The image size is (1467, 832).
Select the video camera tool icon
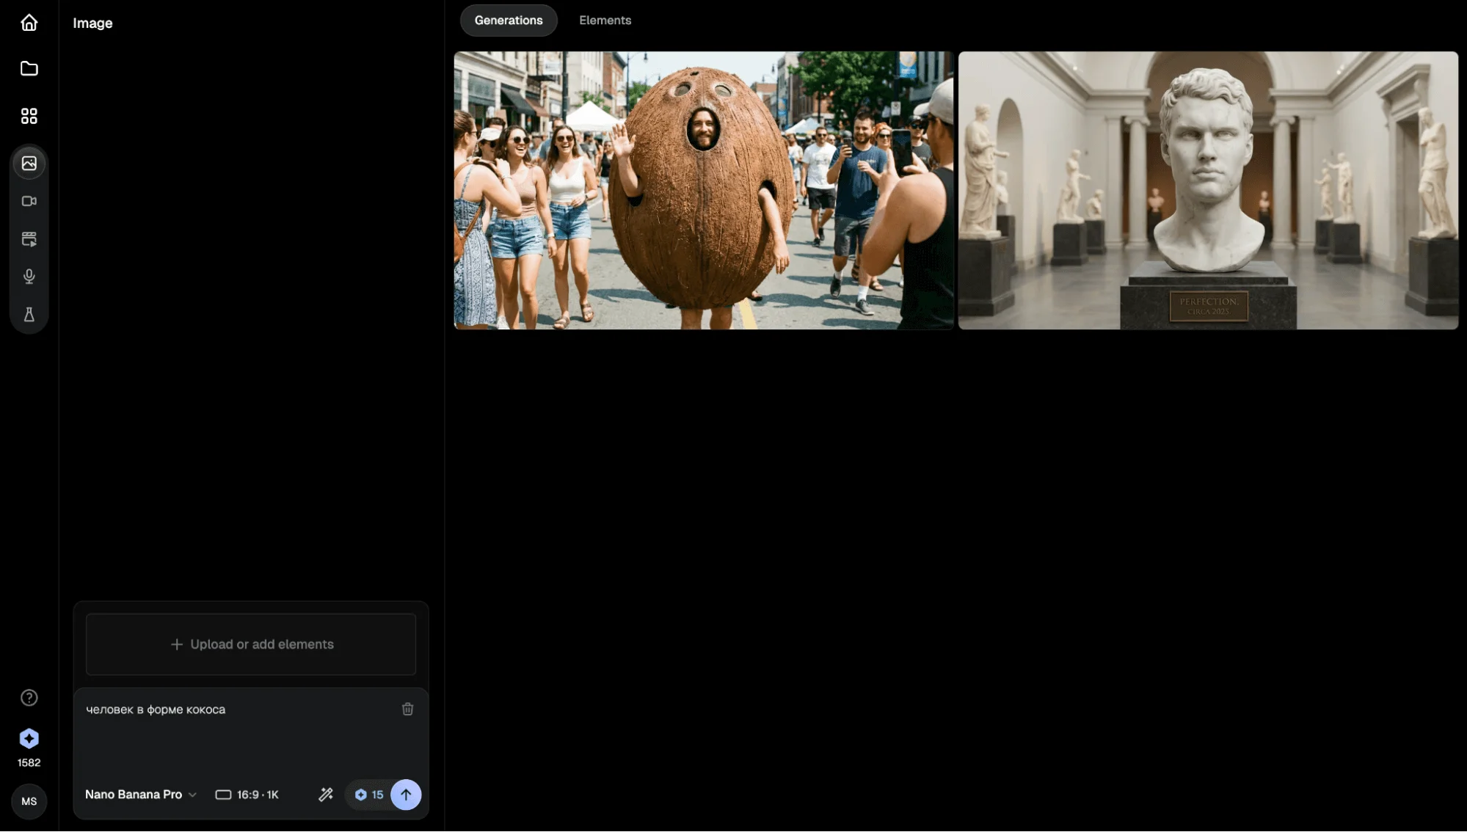29,201
